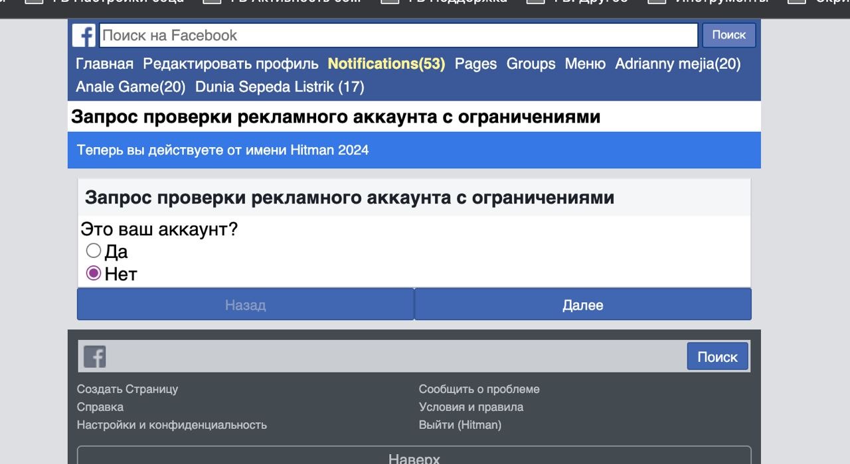Viewport: 850px width, 464px height.
Task: Select the 'Нет' radio option
Action: coord(94,273)
